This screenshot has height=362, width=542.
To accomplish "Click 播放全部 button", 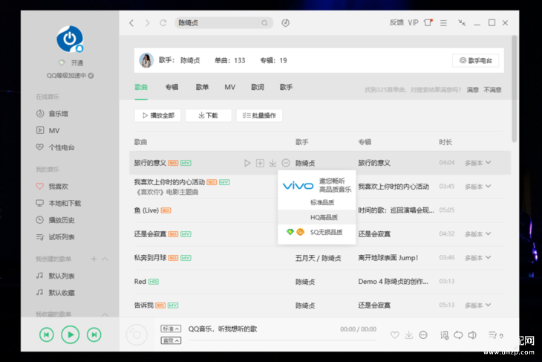I will (x=157, y=116).
